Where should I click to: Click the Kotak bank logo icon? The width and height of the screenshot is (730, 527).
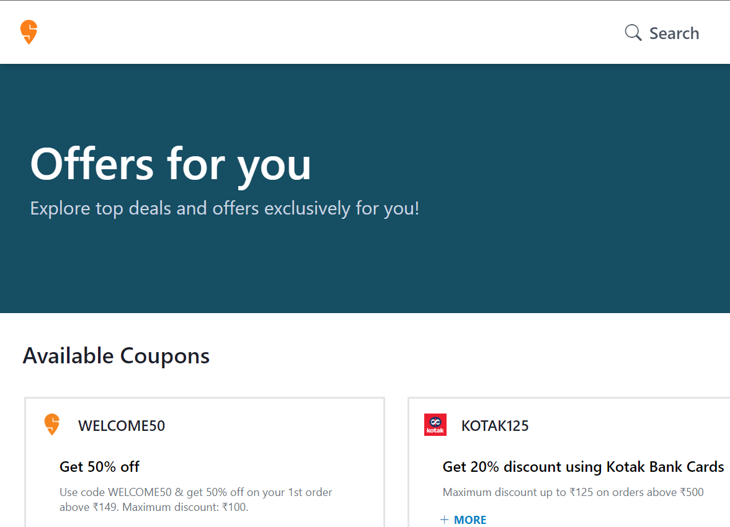coord(435,425)
